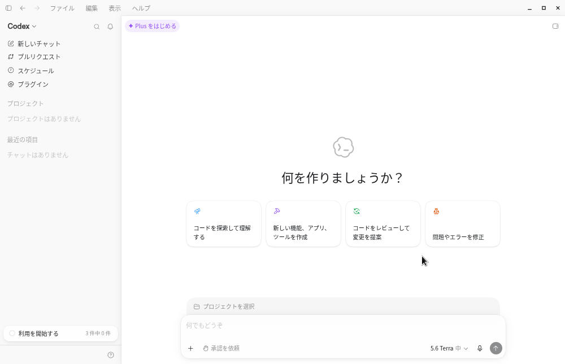
Task: Click the 最近の項目 section header
Action: [23, 140]
